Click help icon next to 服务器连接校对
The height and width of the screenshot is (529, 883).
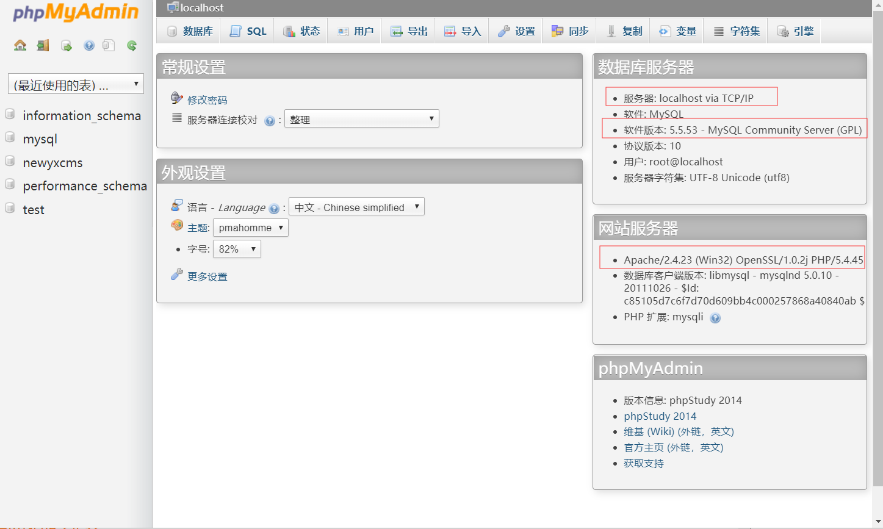[270, 121]
